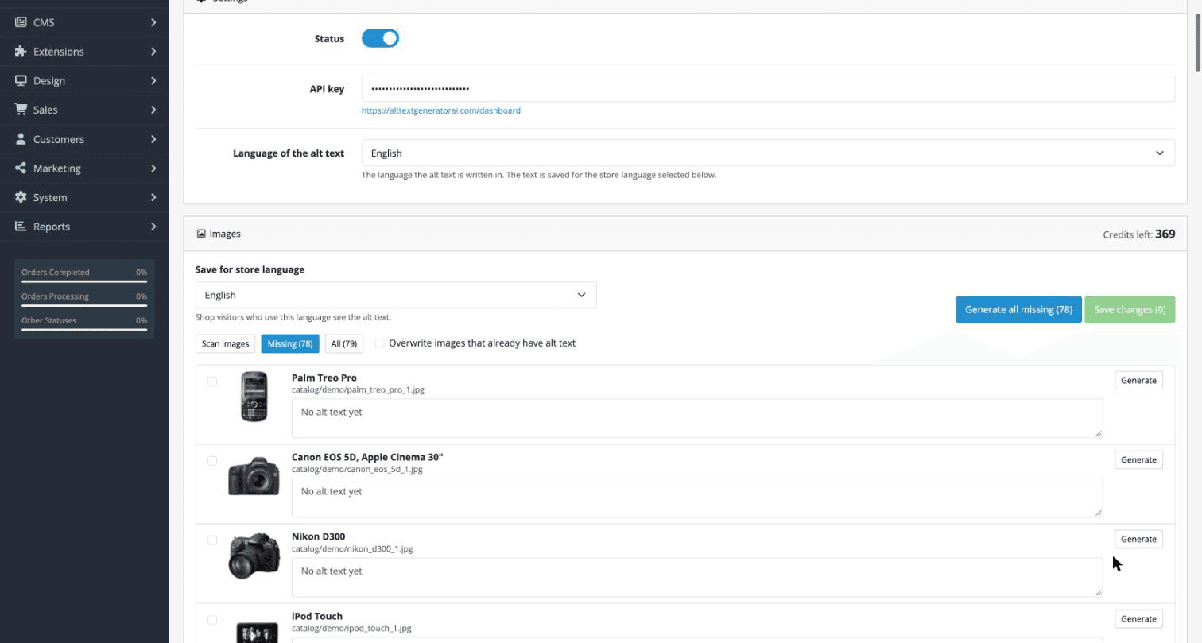Viewport: 1202px width, 643px height.
Task: Click the Orders Processing progress bar
Action: pyautogui.click(x=84, y=305)
